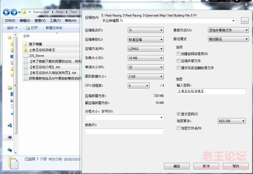
Task: Click the 橙子喵酱 folder icon
Action: (25, 44)
